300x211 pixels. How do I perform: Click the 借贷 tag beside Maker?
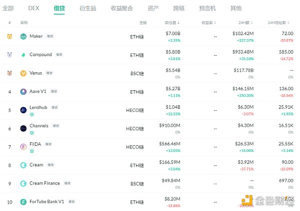coord(50,36)
